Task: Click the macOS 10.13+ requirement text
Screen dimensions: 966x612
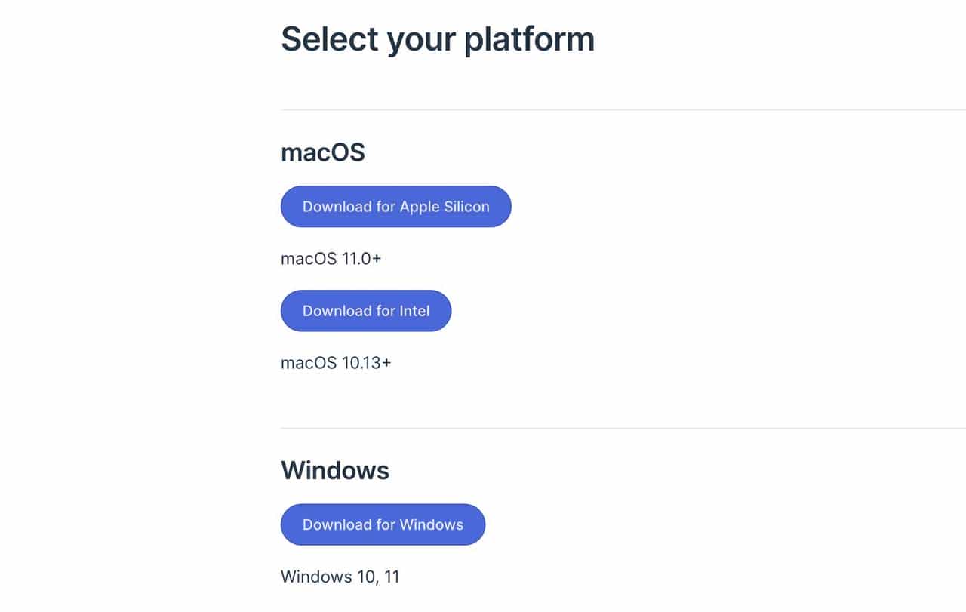Action: [336, 363]
